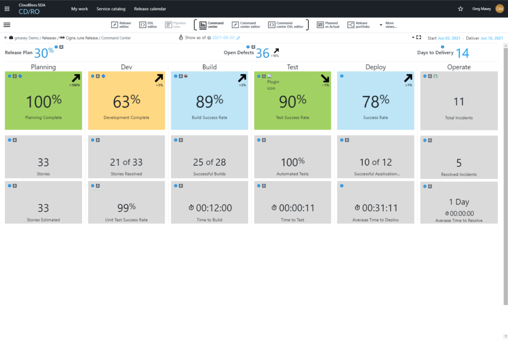Open the Planned vs Actual view
Image resolution: width=508 pixels, height=339 pixels.
(x=328, y=24)
